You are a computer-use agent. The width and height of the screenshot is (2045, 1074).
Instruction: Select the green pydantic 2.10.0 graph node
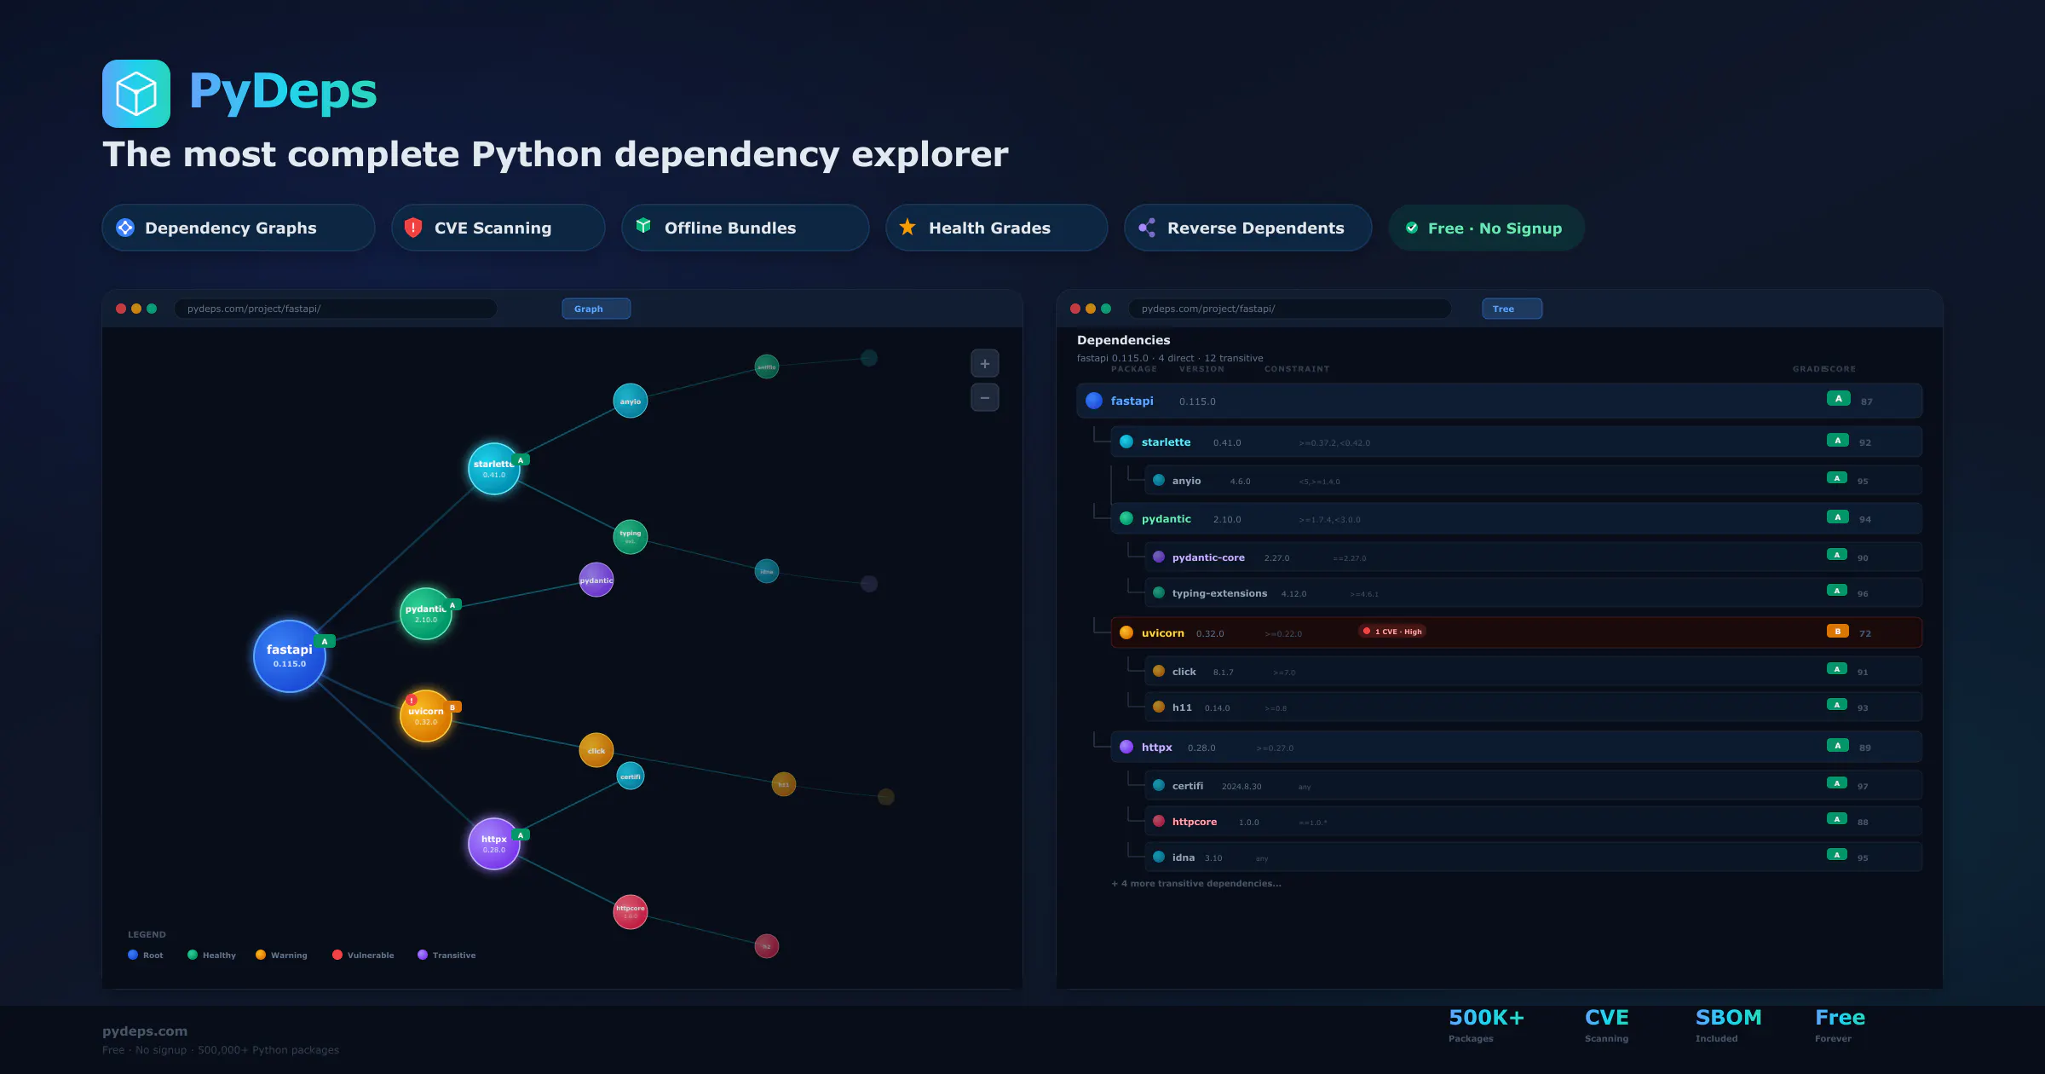(426, 614)
